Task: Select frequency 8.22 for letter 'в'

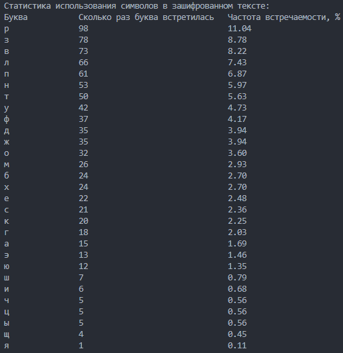Action: (237, 51)
